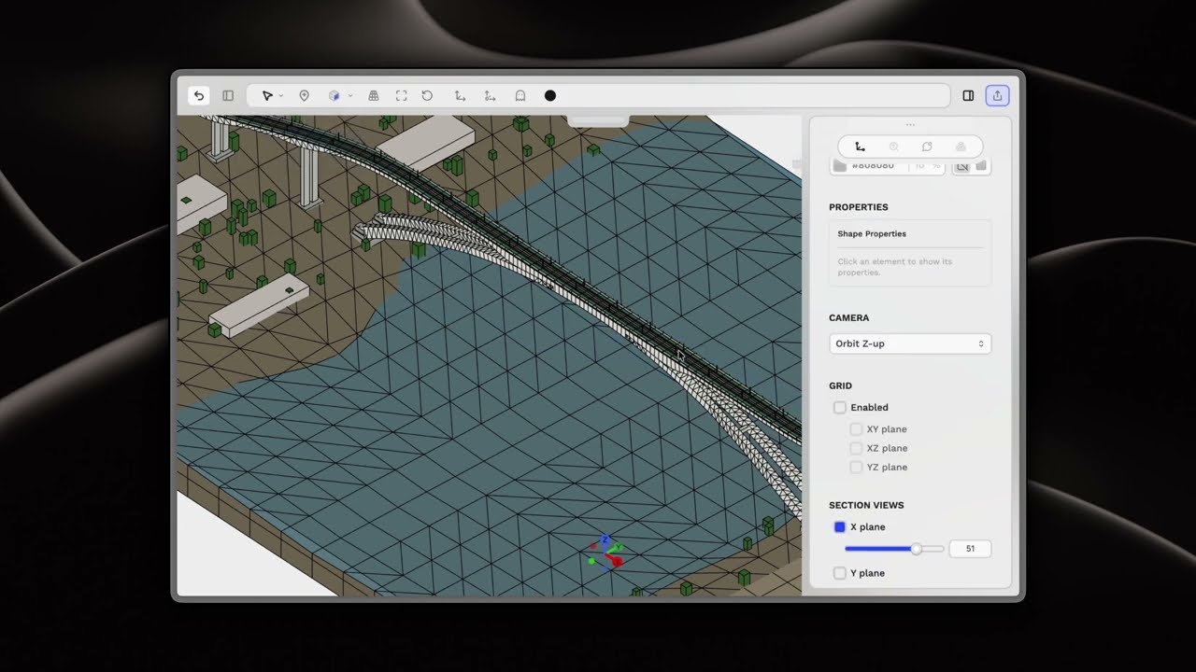Viewport: 1196px width, 672px height.
Task: Check the XZ plane checkbox
Action: [856, 448]
